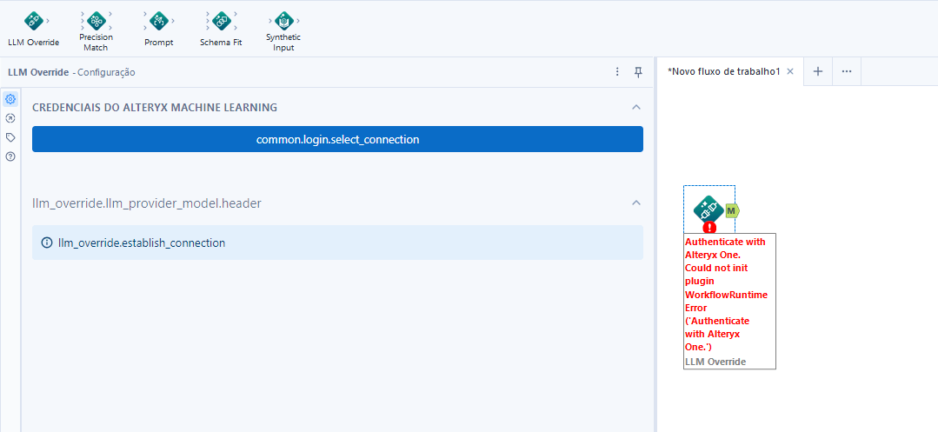The height and width of the screenshot is (432, 938).
Task: Click the Synthetic Input tool icon
Action: (283, 21)
